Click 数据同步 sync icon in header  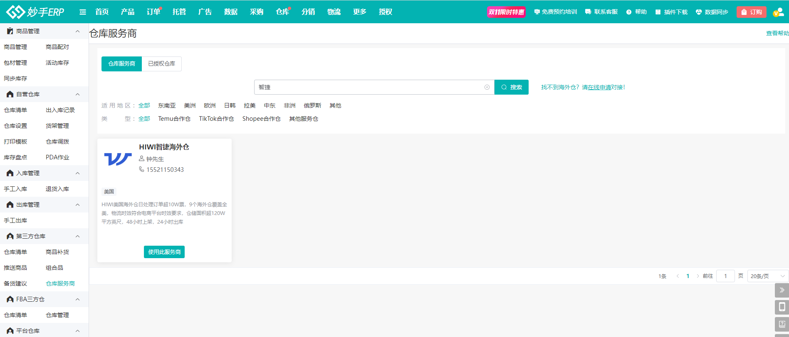click(x=699, y=12)
